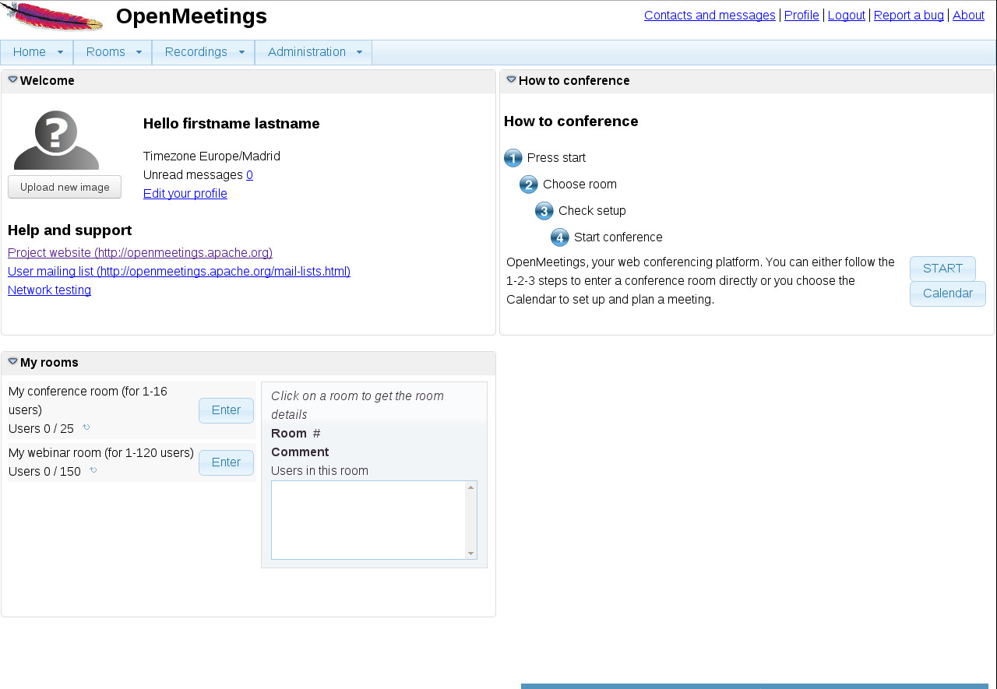Click the Check setup step label

tap(592, 211)
